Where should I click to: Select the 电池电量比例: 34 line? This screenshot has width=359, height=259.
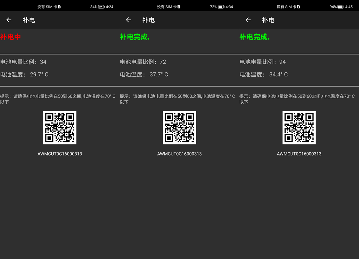click(23, 62)
